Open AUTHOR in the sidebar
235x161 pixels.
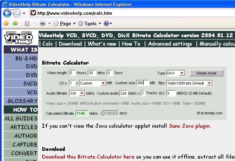[21, 136]
